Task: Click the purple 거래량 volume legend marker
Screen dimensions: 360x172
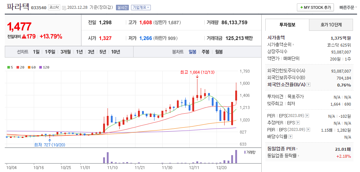Action: click(x=245, y=152)
